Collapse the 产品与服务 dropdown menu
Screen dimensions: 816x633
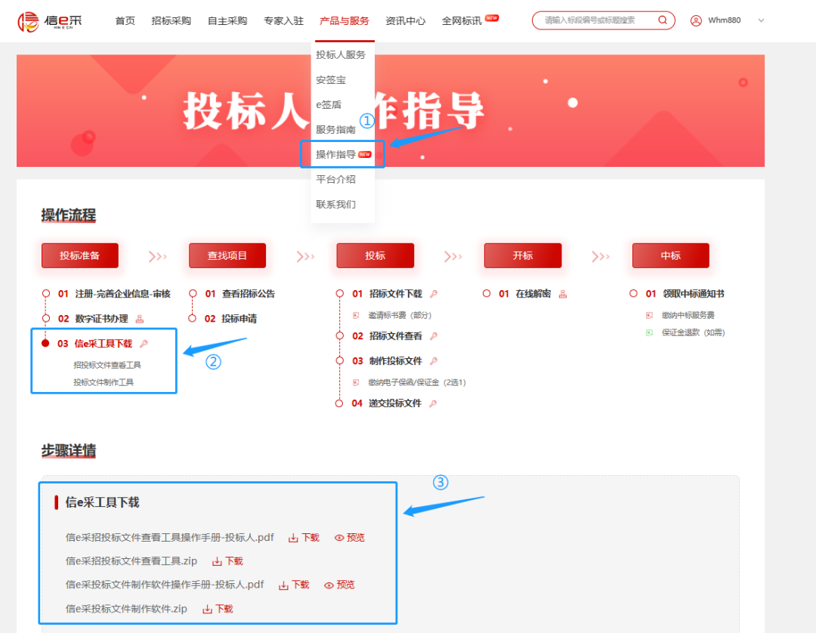click(x=344, y=21)
